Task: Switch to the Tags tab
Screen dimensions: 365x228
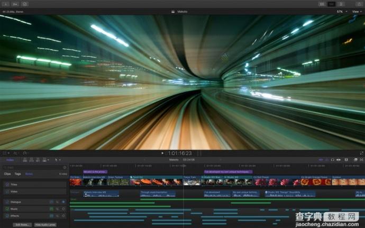Action: [17, 174]
